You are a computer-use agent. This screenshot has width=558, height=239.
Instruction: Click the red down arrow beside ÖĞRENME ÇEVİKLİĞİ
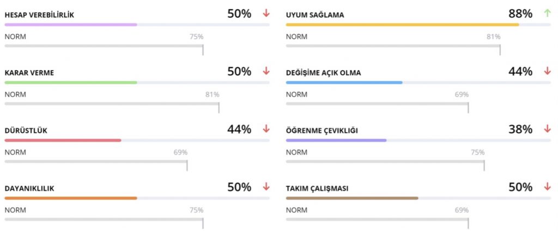click(x=547, y=129)
